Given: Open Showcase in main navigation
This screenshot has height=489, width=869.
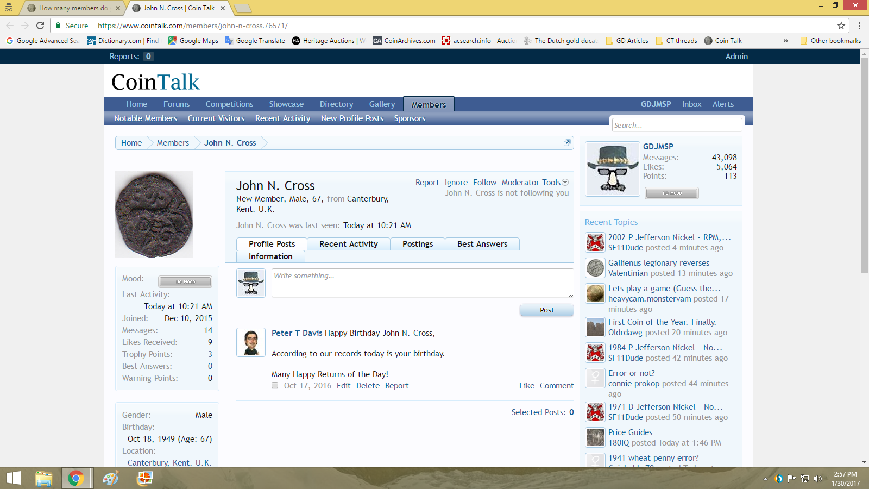Looking at the screenshot, I should 286,104.
